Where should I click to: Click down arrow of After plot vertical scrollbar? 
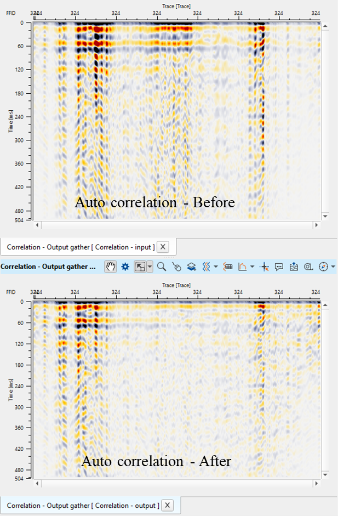pyautogui.click(x=325, y=474)
